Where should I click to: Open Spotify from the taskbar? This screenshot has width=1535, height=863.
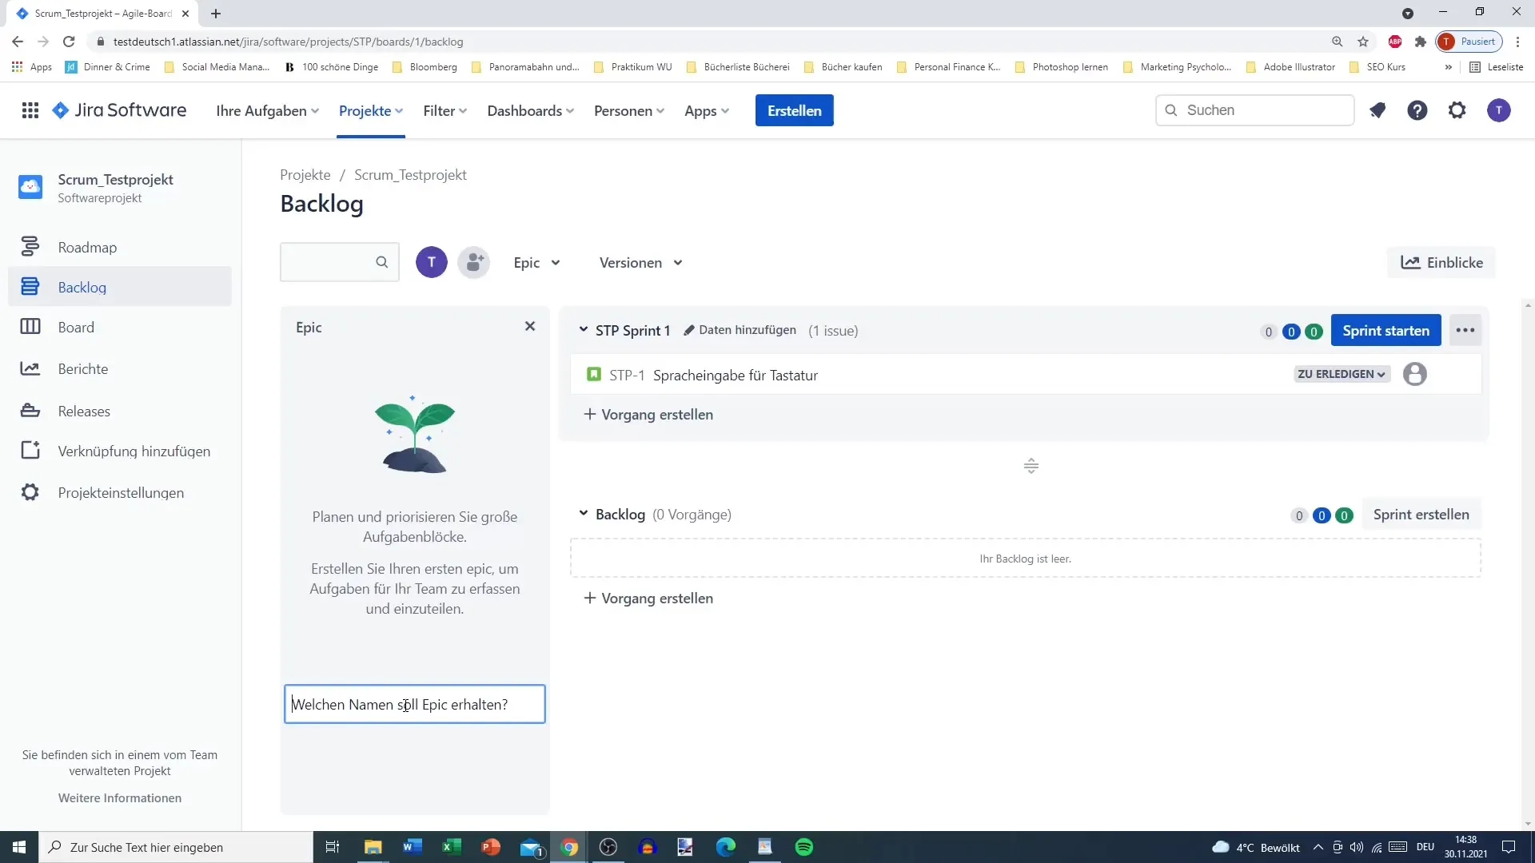pos(804,847)
